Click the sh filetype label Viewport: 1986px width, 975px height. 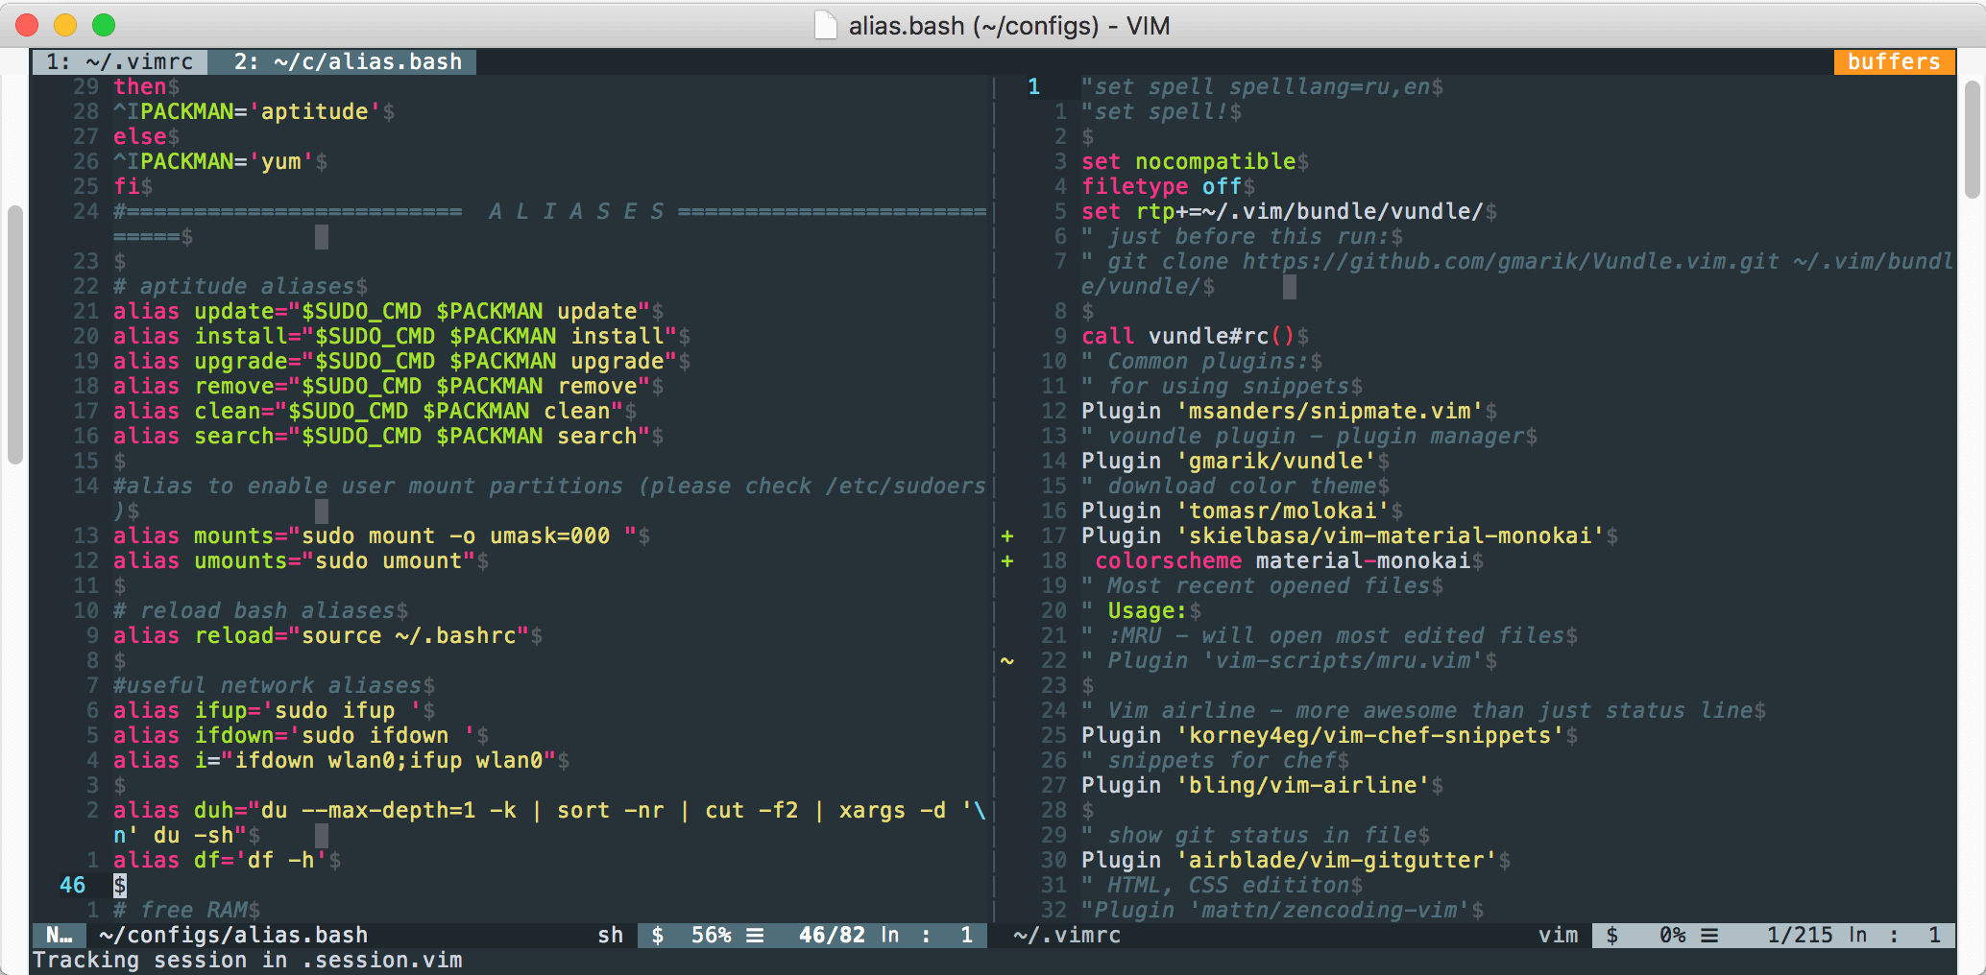click(x=610, y=935)
